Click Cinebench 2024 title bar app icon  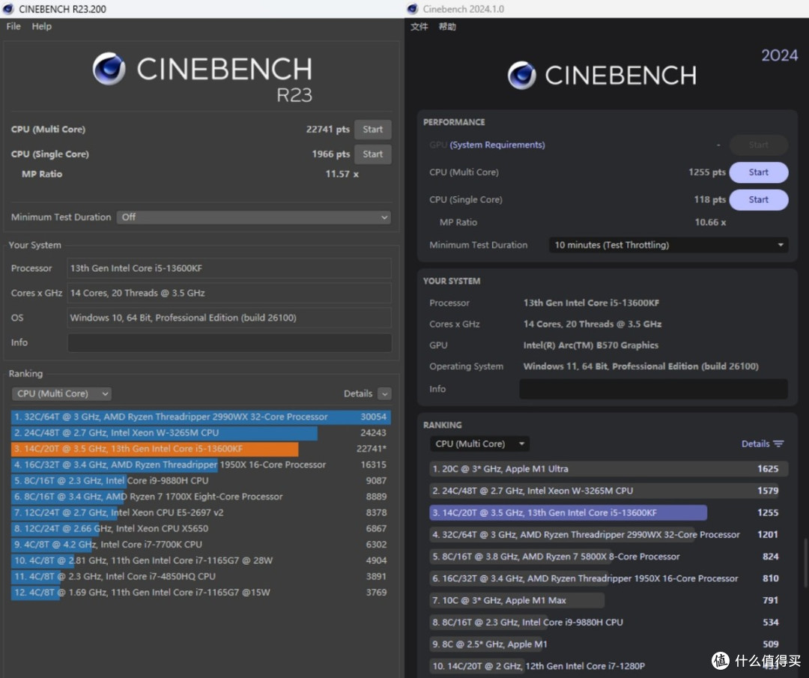point(412,9)
